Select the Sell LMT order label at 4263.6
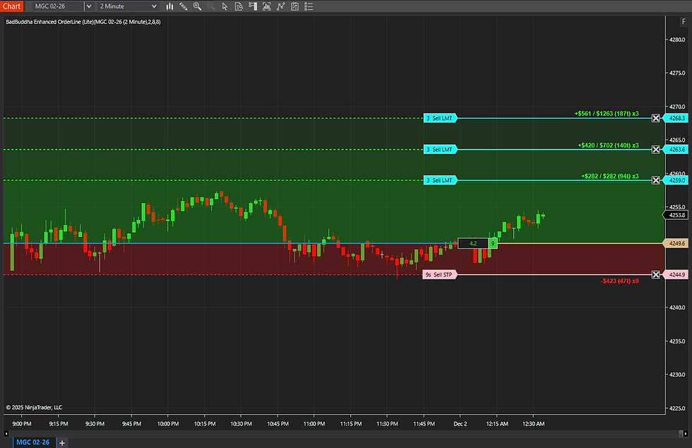The width and height of the screenshot is (692, 448). tap(440, 150)
